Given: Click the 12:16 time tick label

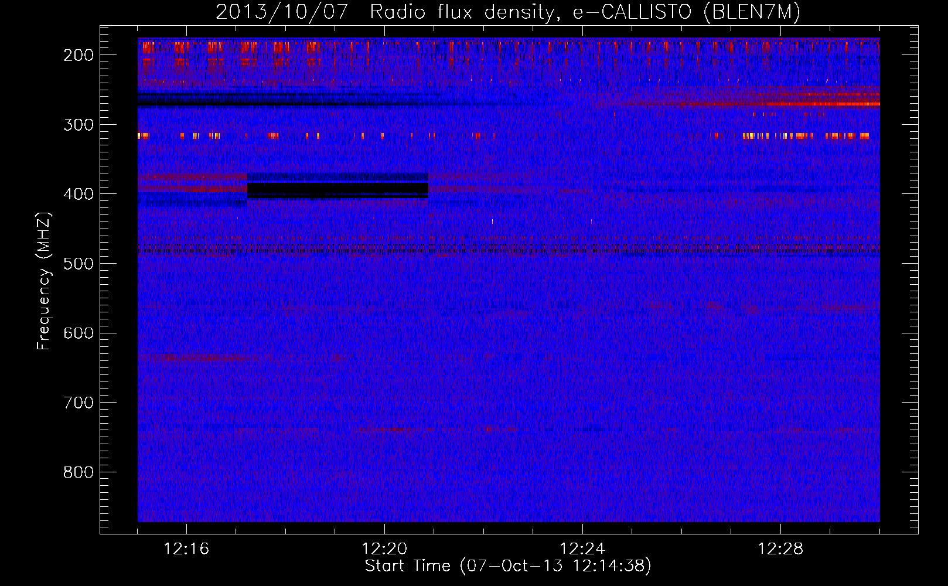Looking at the screenshot, I should tap(186, 549).
